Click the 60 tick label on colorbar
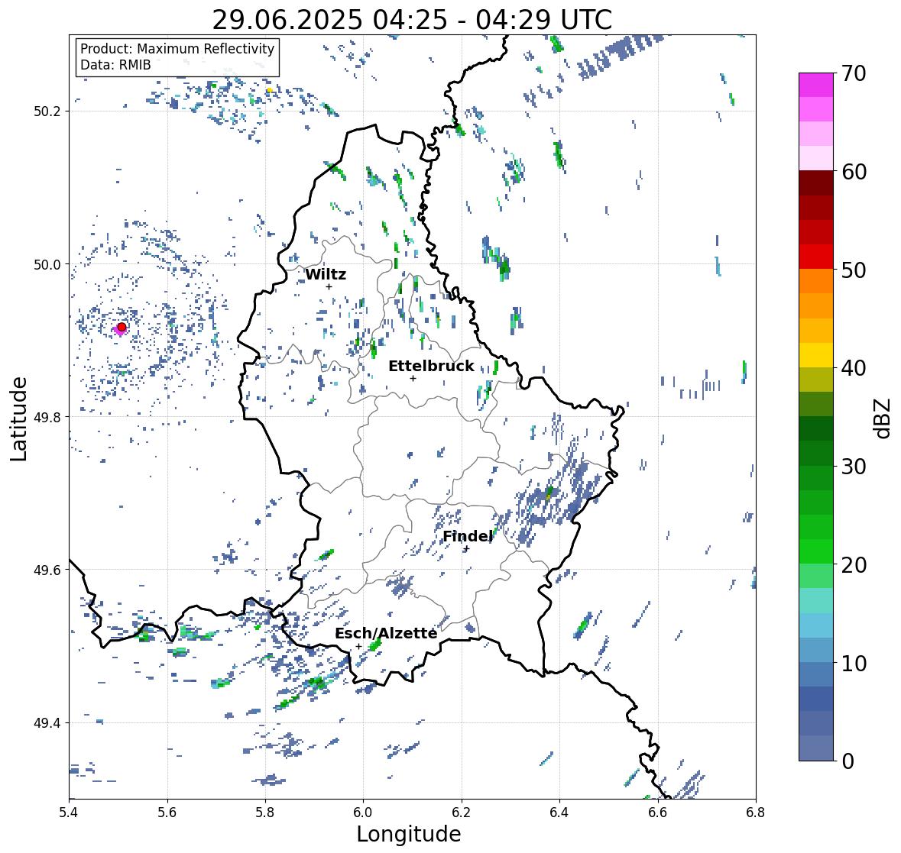 tap(854, 172)
